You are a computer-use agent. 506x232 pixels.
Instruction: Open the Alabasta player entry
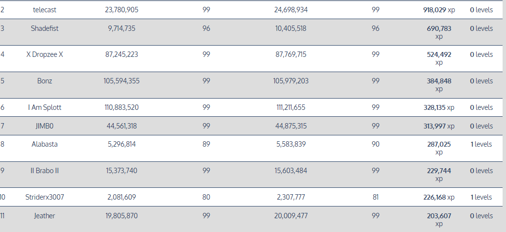click(x=45, y=144)
